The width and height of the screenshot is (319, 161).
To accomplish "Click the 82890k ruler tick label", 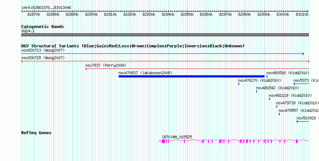I will point(72,14).
